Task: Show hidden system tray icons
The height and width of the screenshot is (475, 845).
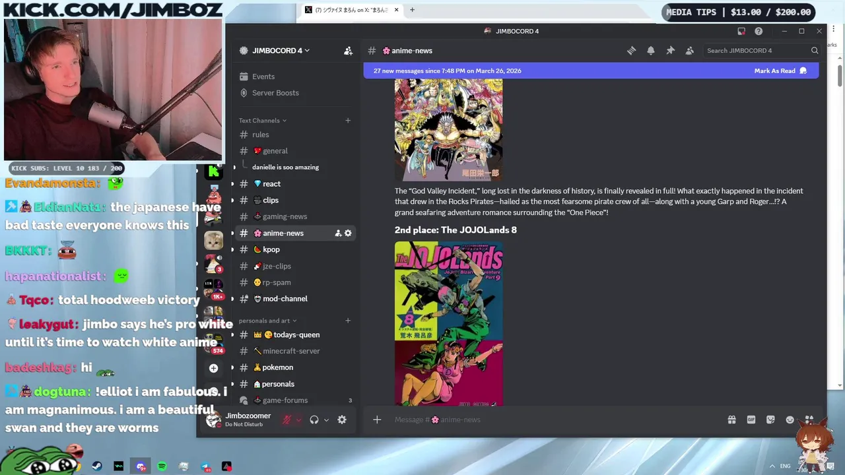Action: pyautogui.click(x=772, y=466)
